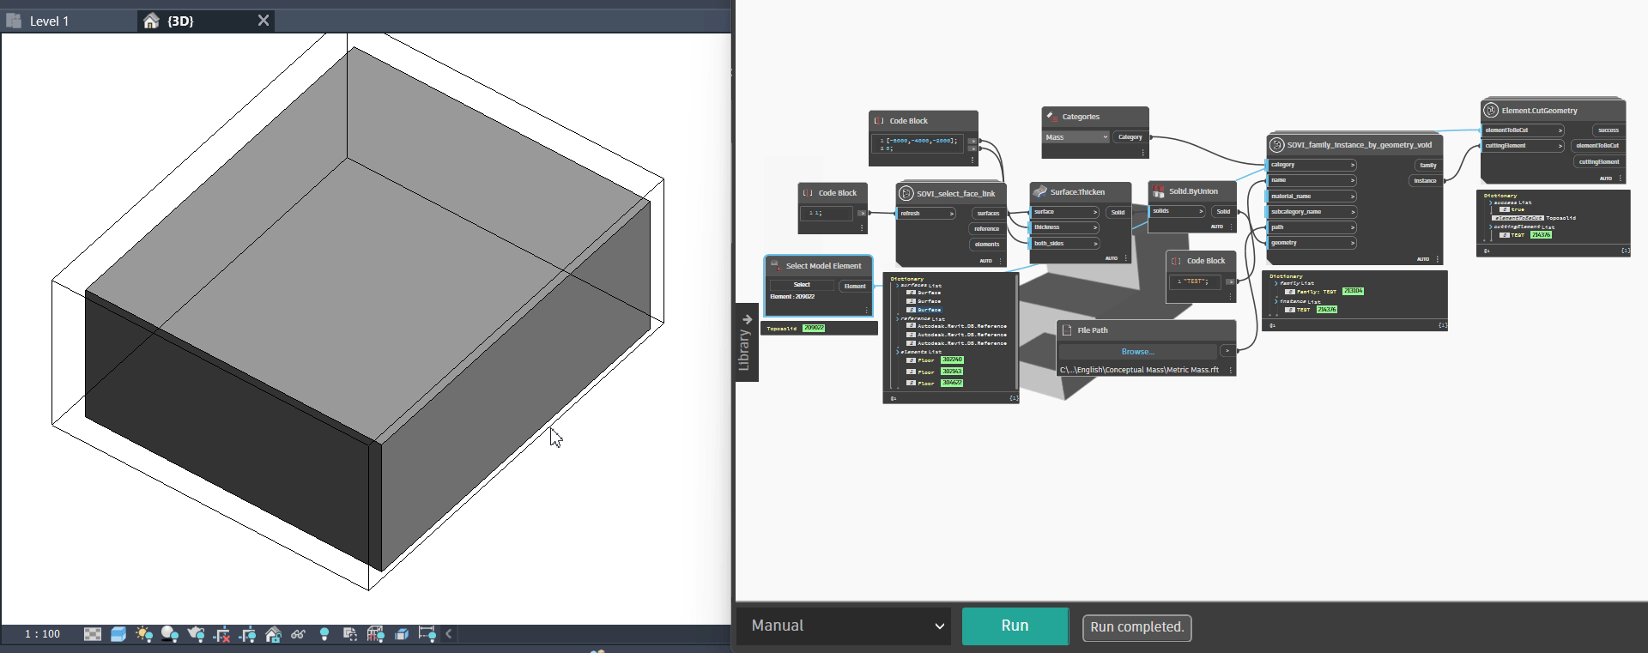Click Browse... in File Path node

point(1137,352)
